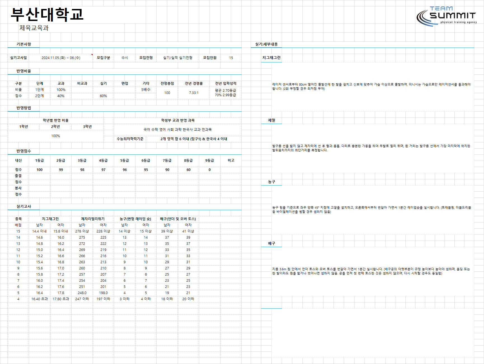Select the 2개 영역 합 6 이내 criteria cell
484x364 pixels.
194,139
